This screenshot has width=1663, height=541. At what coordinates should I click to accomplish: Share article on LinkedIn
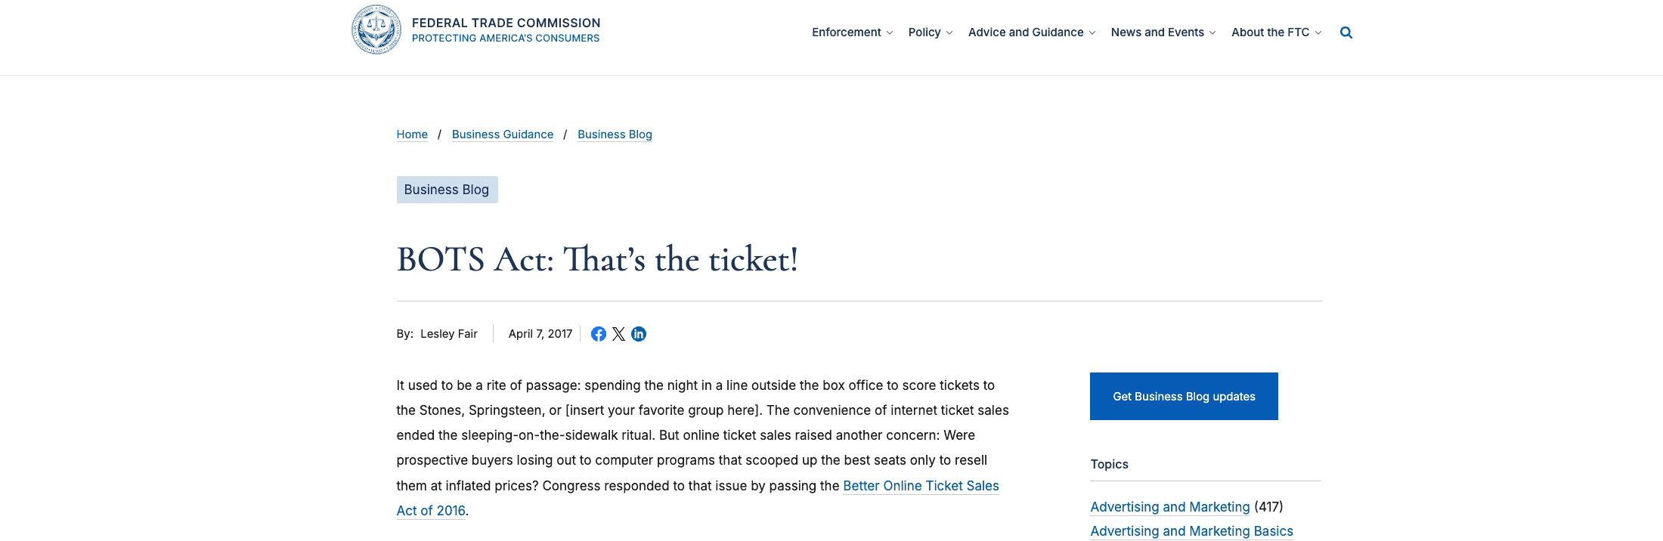tap(639, 334)
